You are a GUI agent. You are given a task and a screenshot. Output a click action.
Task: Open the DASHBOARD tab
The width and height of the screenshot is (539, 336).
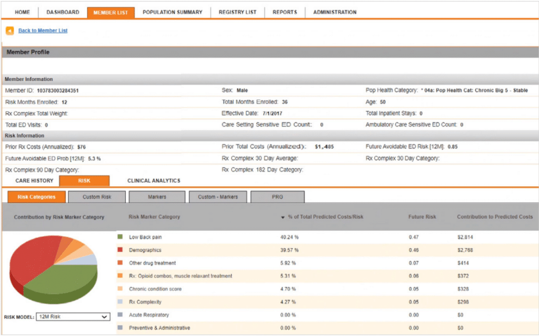point(63,12)
